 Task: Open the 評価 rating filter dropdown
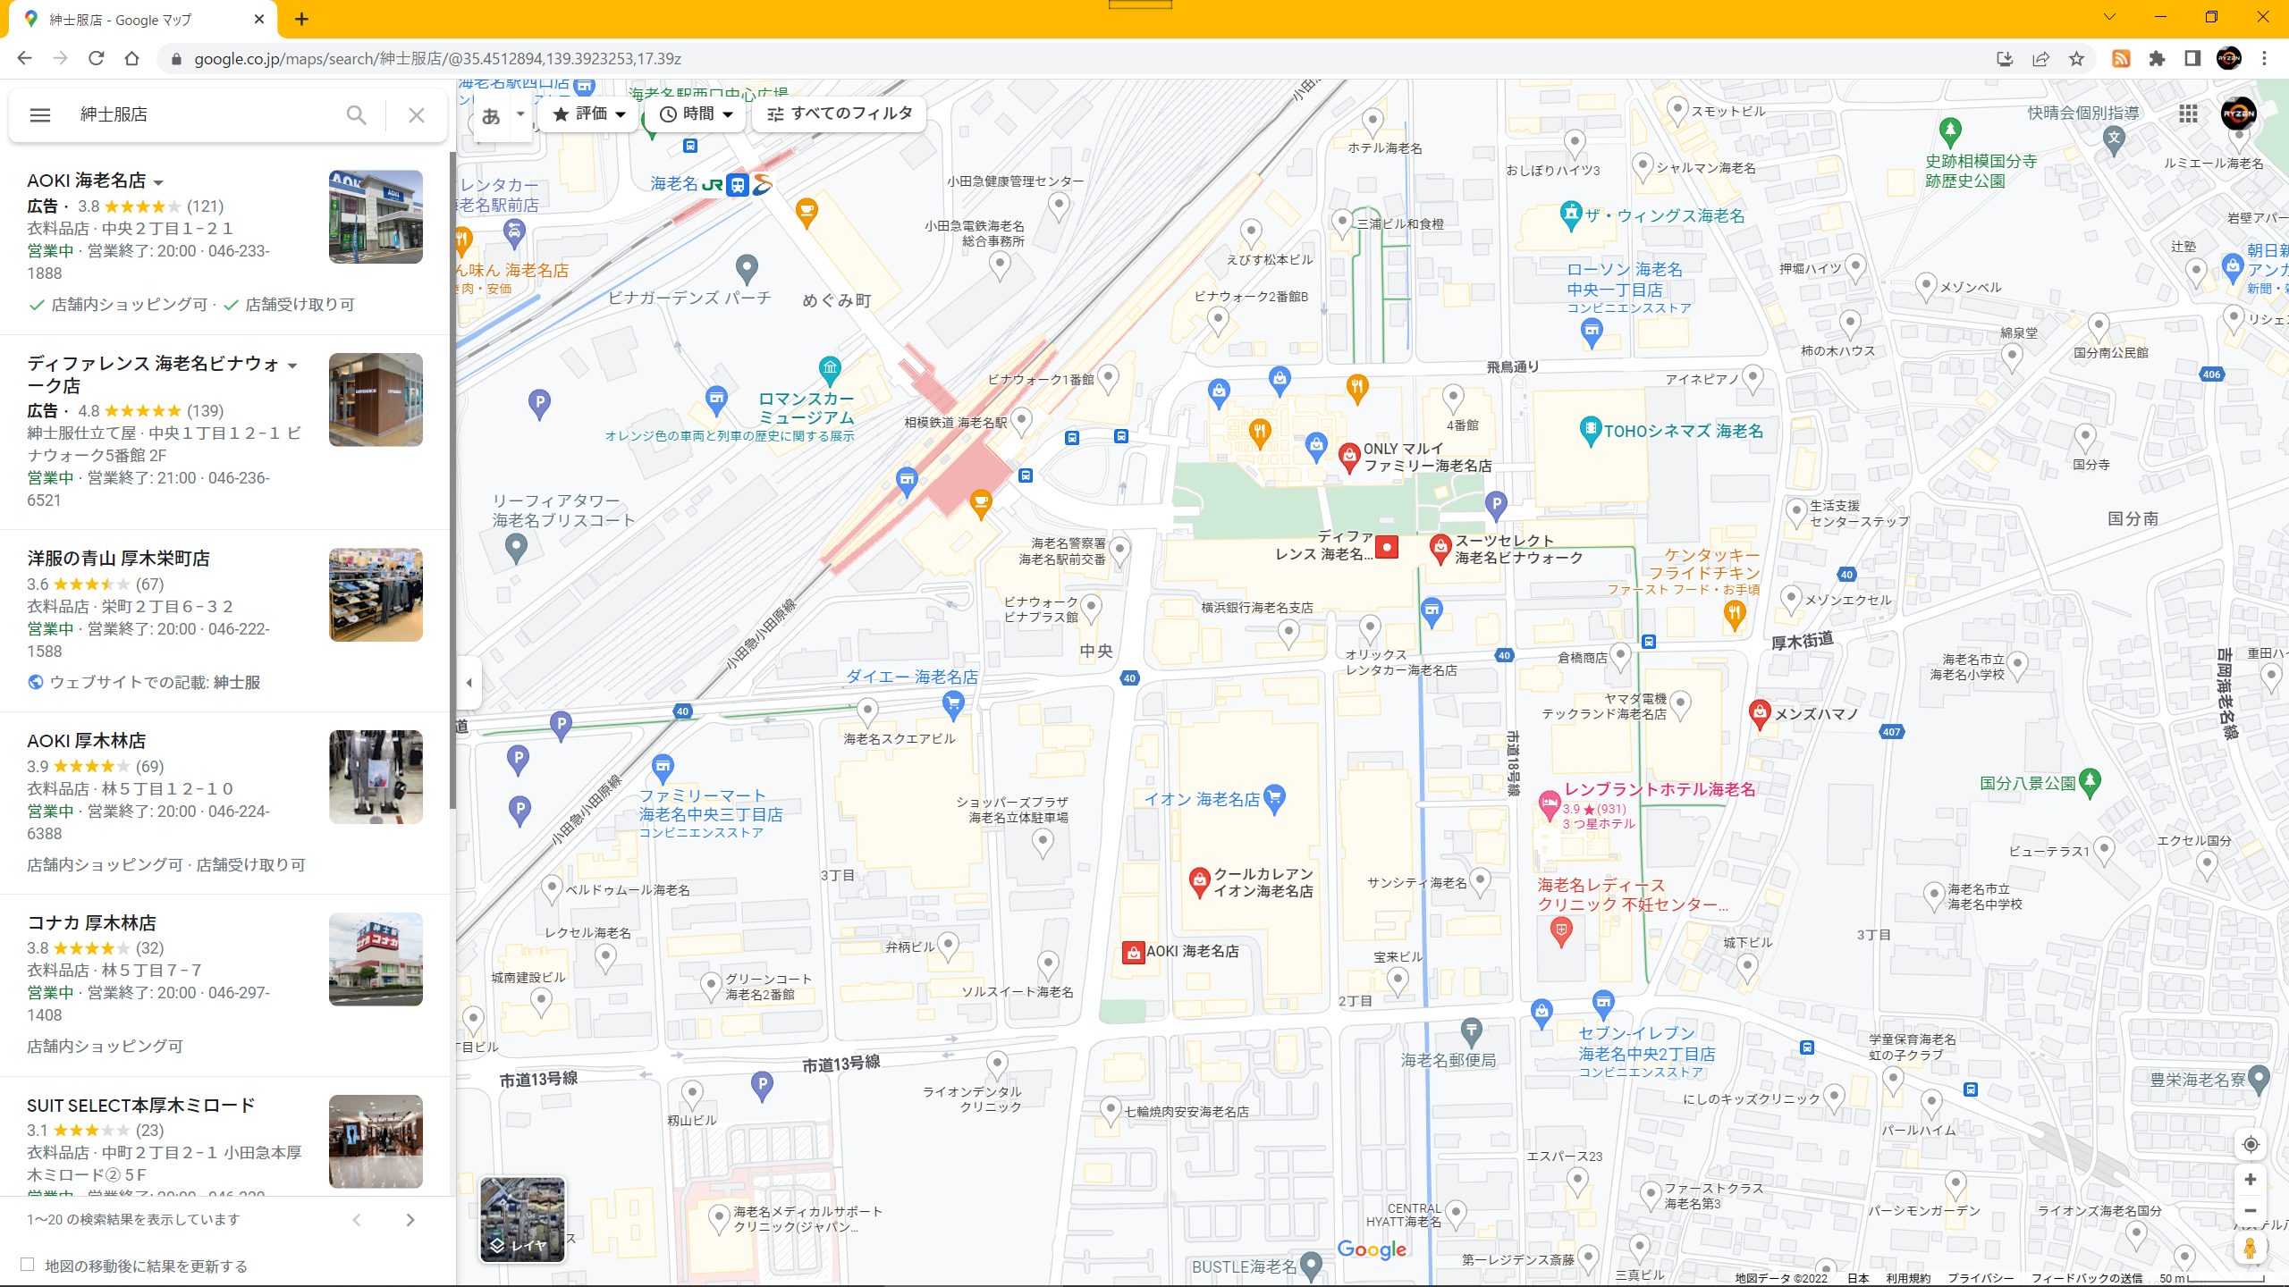click(589, 114)
